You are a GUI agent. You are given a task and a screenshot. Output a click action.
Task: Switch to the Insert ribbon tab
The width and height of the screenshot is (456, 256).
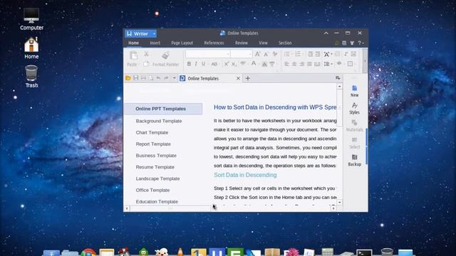tap(155, 43)
